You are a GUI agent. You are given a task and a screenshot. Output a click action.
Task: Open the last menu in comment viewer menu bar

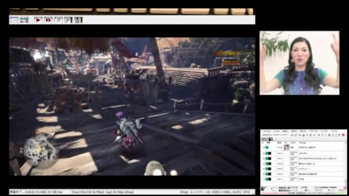[x=334, y=131]
